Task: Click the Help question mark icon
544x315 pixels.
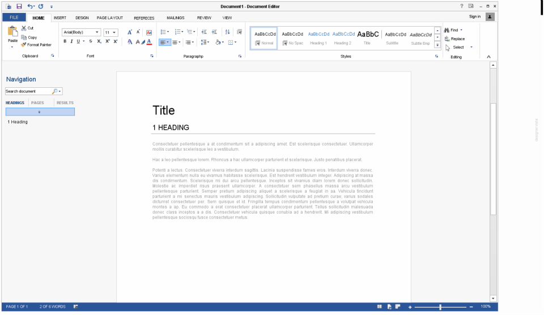Action: [461, 6]
